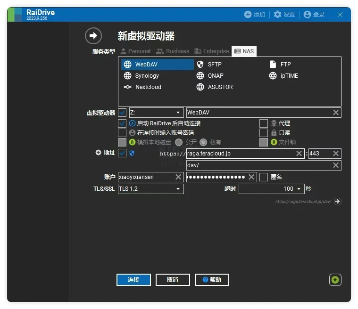Image resolution: width=358 pixels, height=309 pixels.
Task: Select the FTP service
Action: tap(280, 65)
